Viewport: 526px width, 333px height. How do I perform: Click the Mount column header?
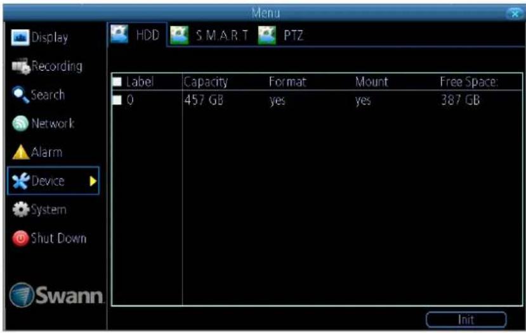(x=371, y=82)
